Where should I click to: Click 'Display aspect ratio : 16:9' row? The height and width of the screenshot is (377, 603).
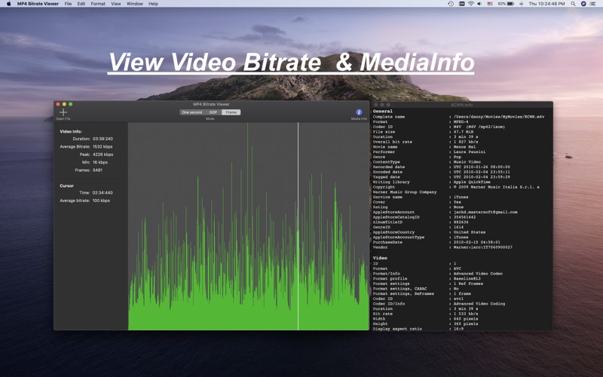[419, 329]
